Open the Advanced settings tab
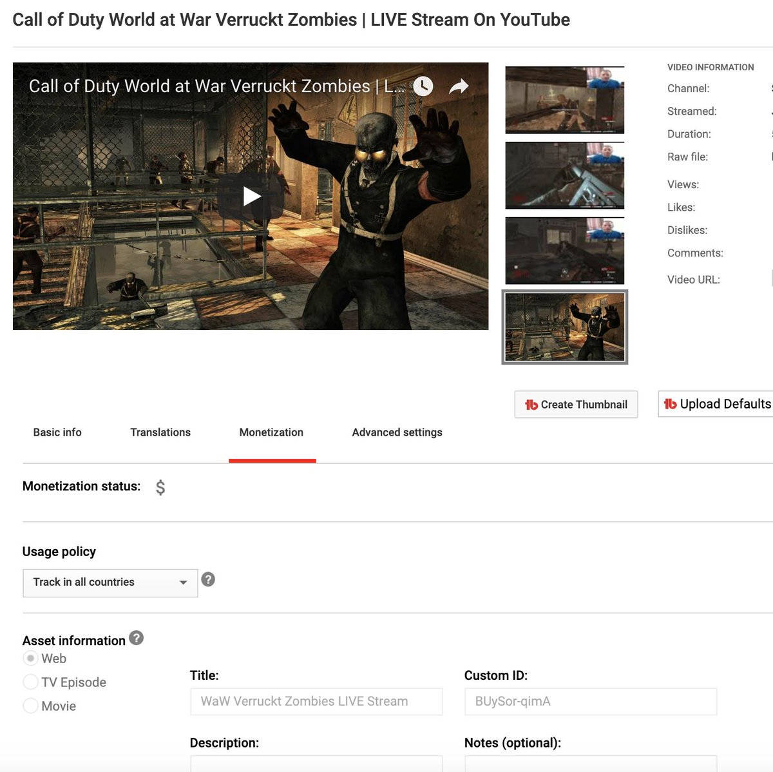Image resolution: width=773 pixels, height=772 pixels. tap(397, 432)
